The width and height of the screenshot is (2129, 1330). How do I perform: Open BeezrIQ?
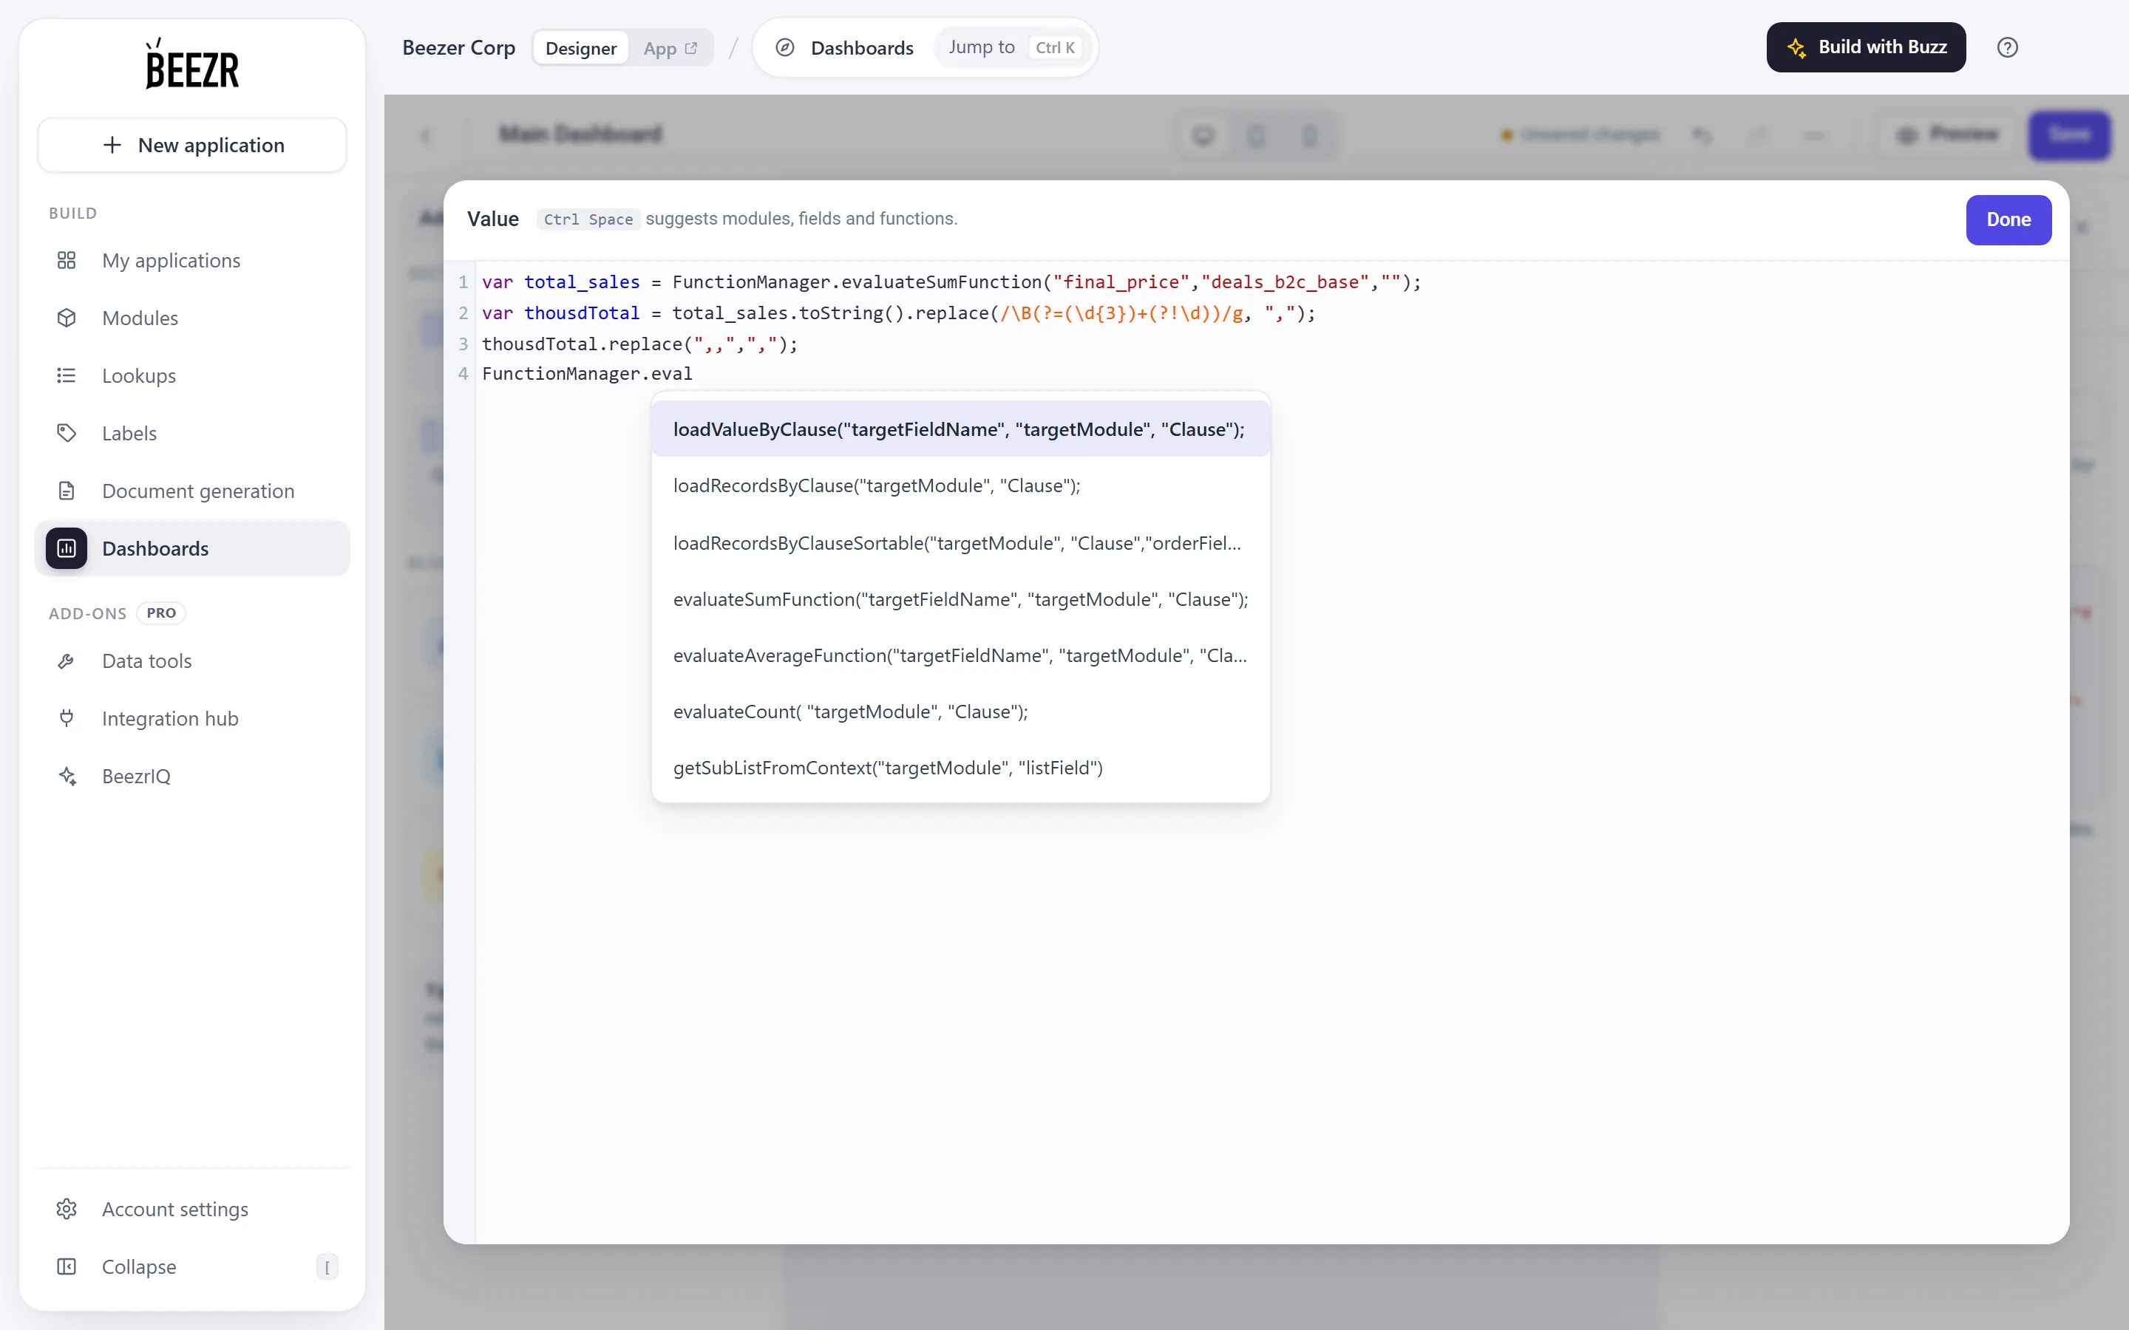(x=191, y=776)
